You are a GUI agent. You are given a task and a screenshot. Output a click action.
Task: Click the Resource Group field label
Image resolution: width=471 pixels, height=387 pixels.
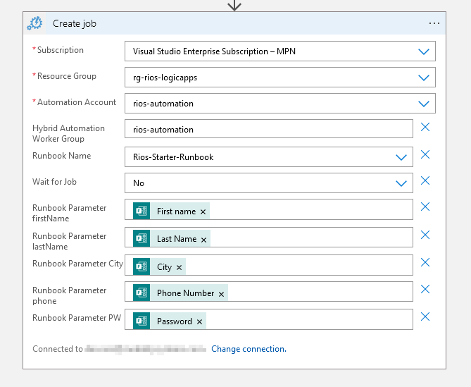click(x=67, y=76)
